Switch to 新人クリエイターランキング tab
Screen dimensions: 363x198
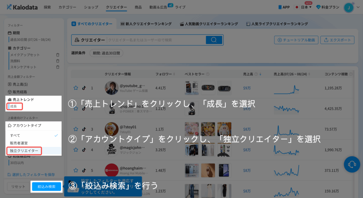[x=146, y=24]
